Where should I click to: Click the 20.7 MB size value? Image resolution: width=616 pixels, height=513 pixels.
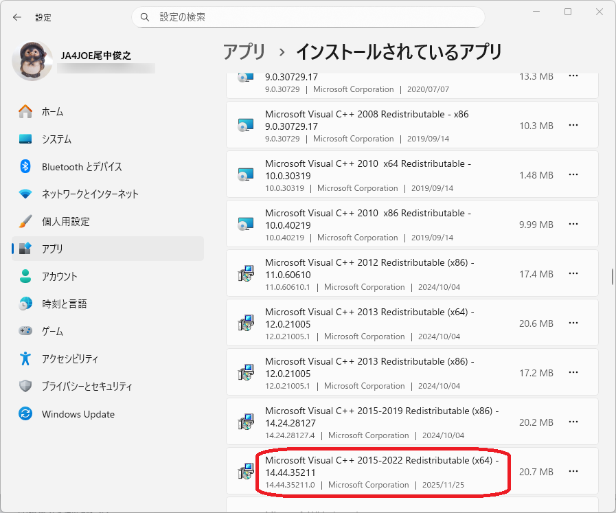tap(536, 472)
